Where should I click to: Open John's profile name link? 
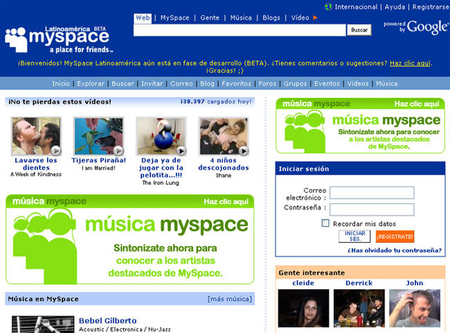[415, 283]
